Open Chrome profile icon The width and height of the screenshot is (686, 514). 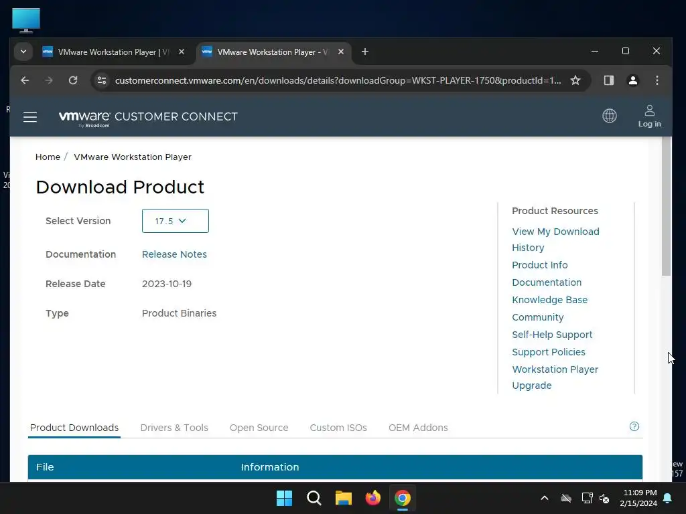(x=632, y=80)
